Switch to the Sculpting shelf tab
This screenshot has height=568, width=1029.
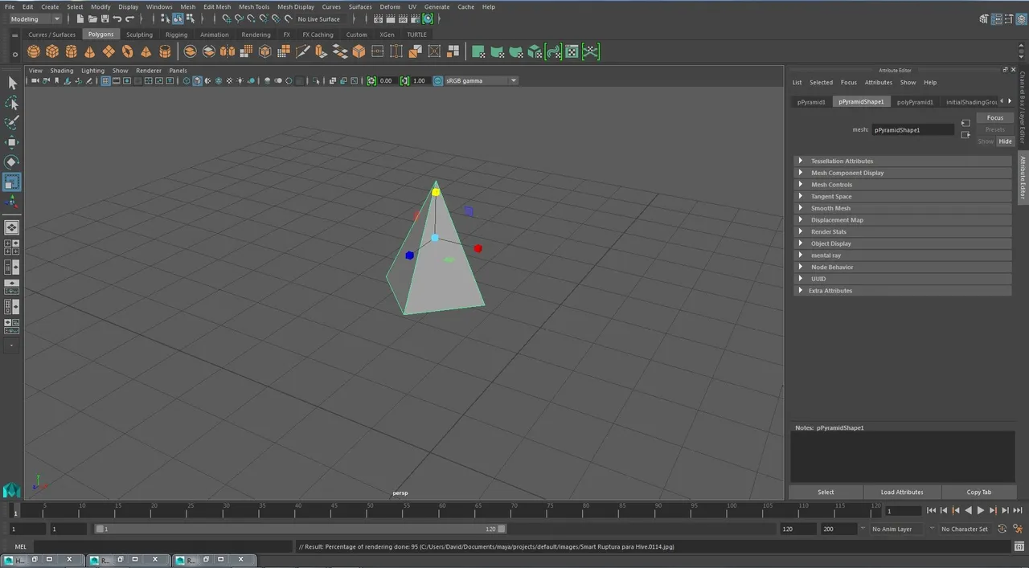[x=139, y=35]
